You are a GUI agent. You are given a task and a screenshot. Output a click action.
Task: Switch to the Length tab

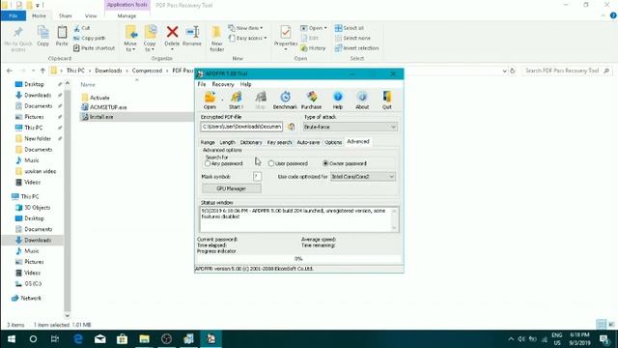(228, 142)
